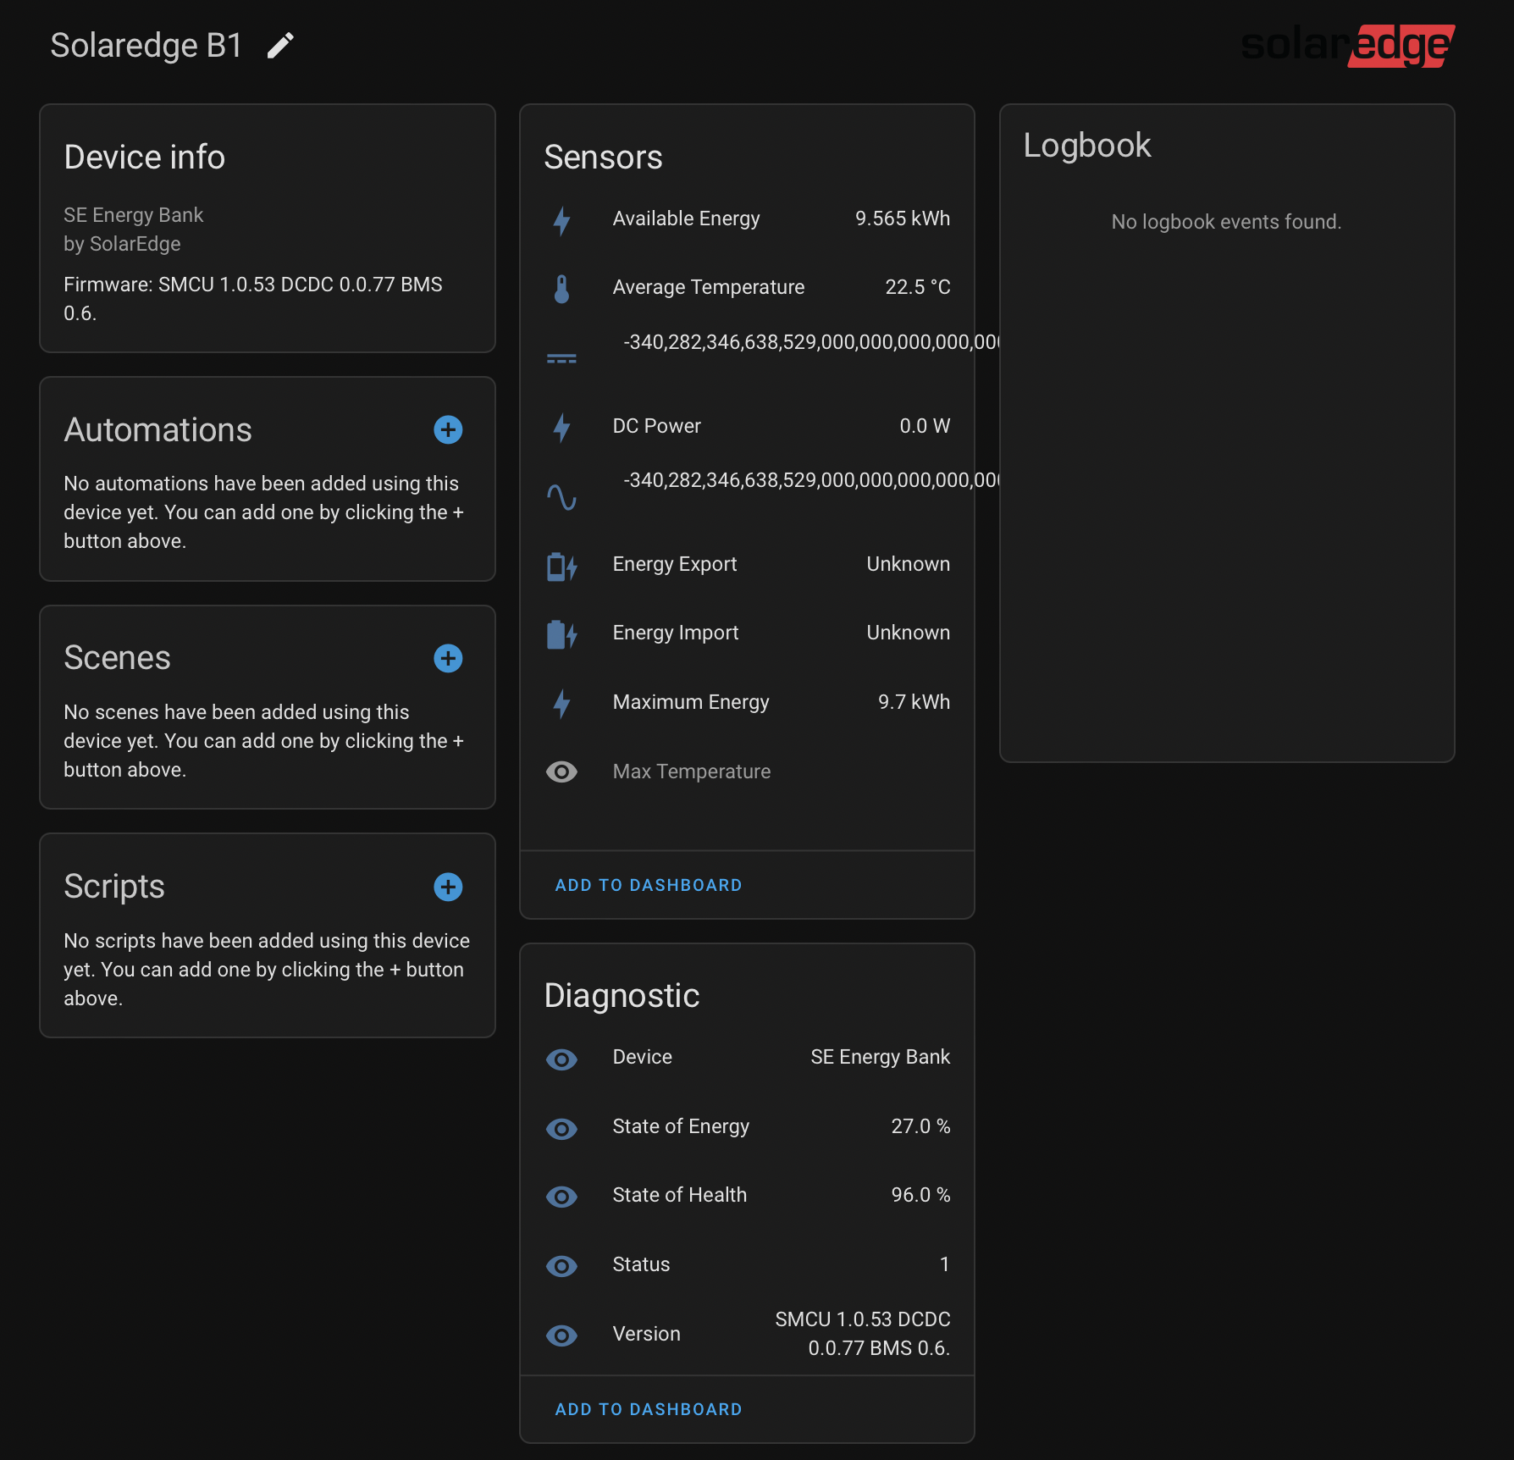Add a new automation for this device
Screen dimensions: 1514x1460
pyautogui.click(x=448, y=429)
